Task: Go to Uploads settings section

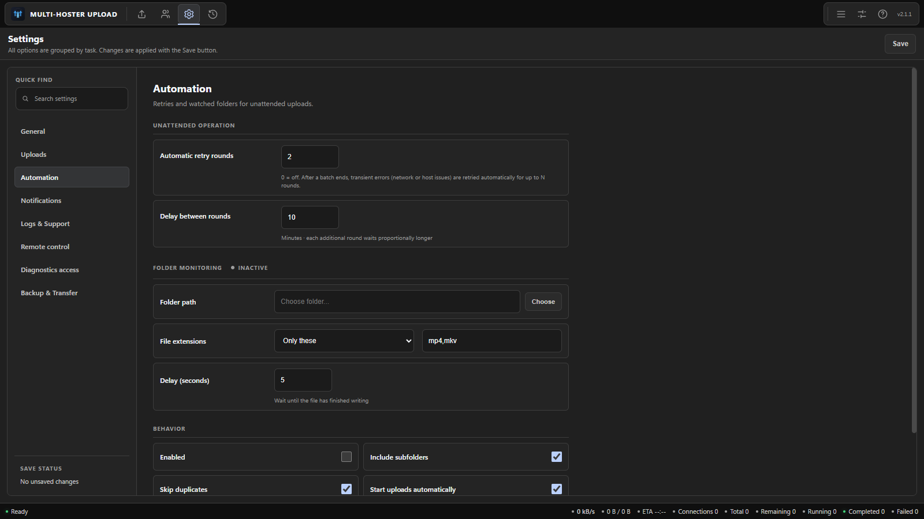Action: [72, 155]
